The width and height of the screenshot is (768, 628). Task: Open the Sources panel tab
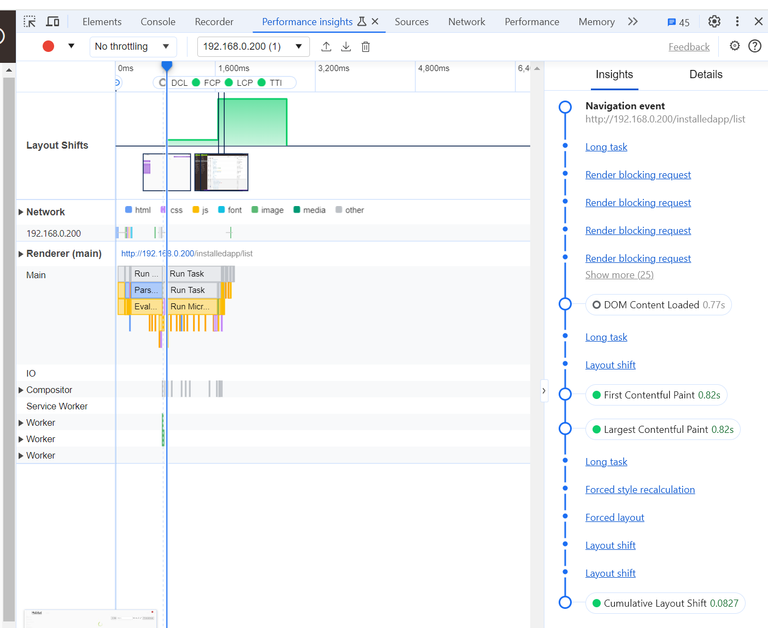coord(412,22)
